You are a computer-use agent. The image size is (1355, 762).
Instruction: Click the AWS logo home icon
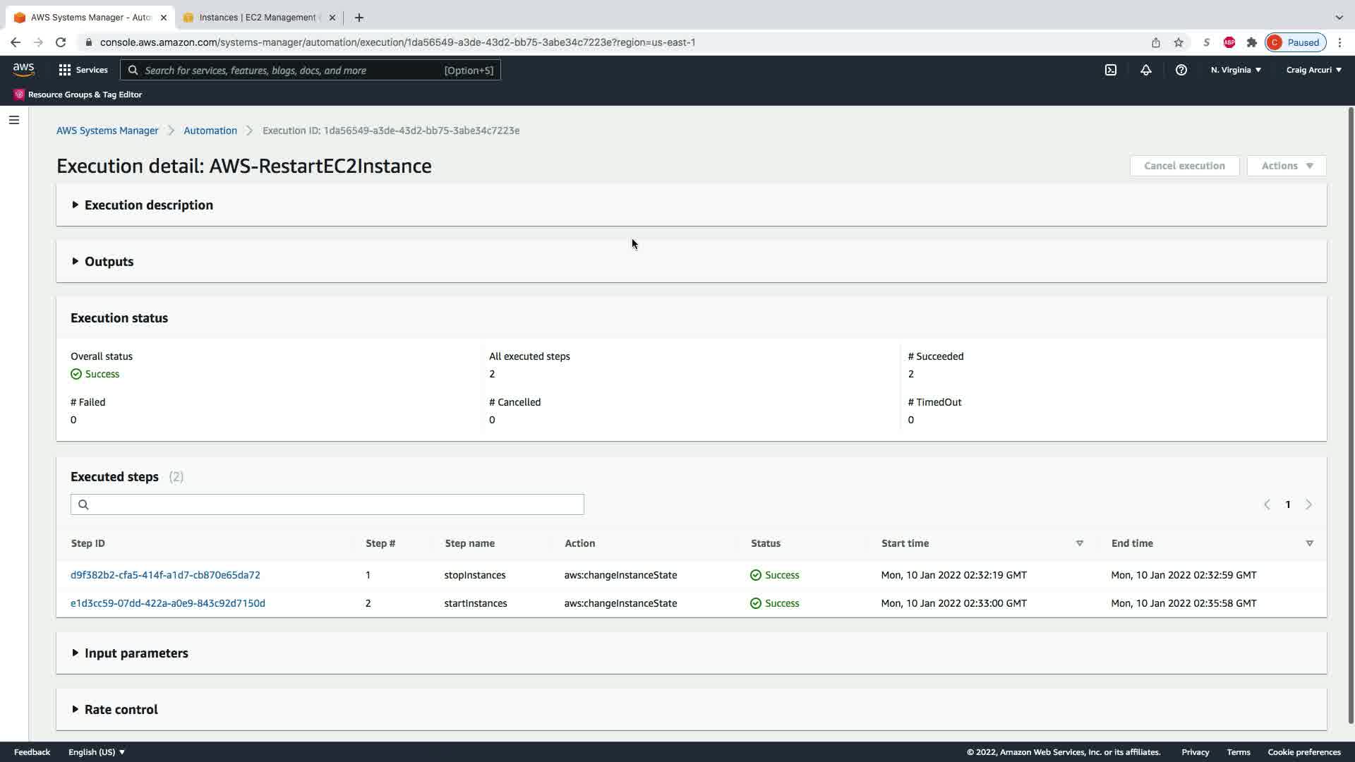coord(23,69)
